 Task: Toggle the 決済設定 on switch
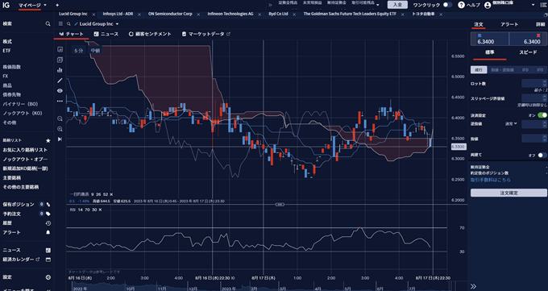[x=542, y=115]
